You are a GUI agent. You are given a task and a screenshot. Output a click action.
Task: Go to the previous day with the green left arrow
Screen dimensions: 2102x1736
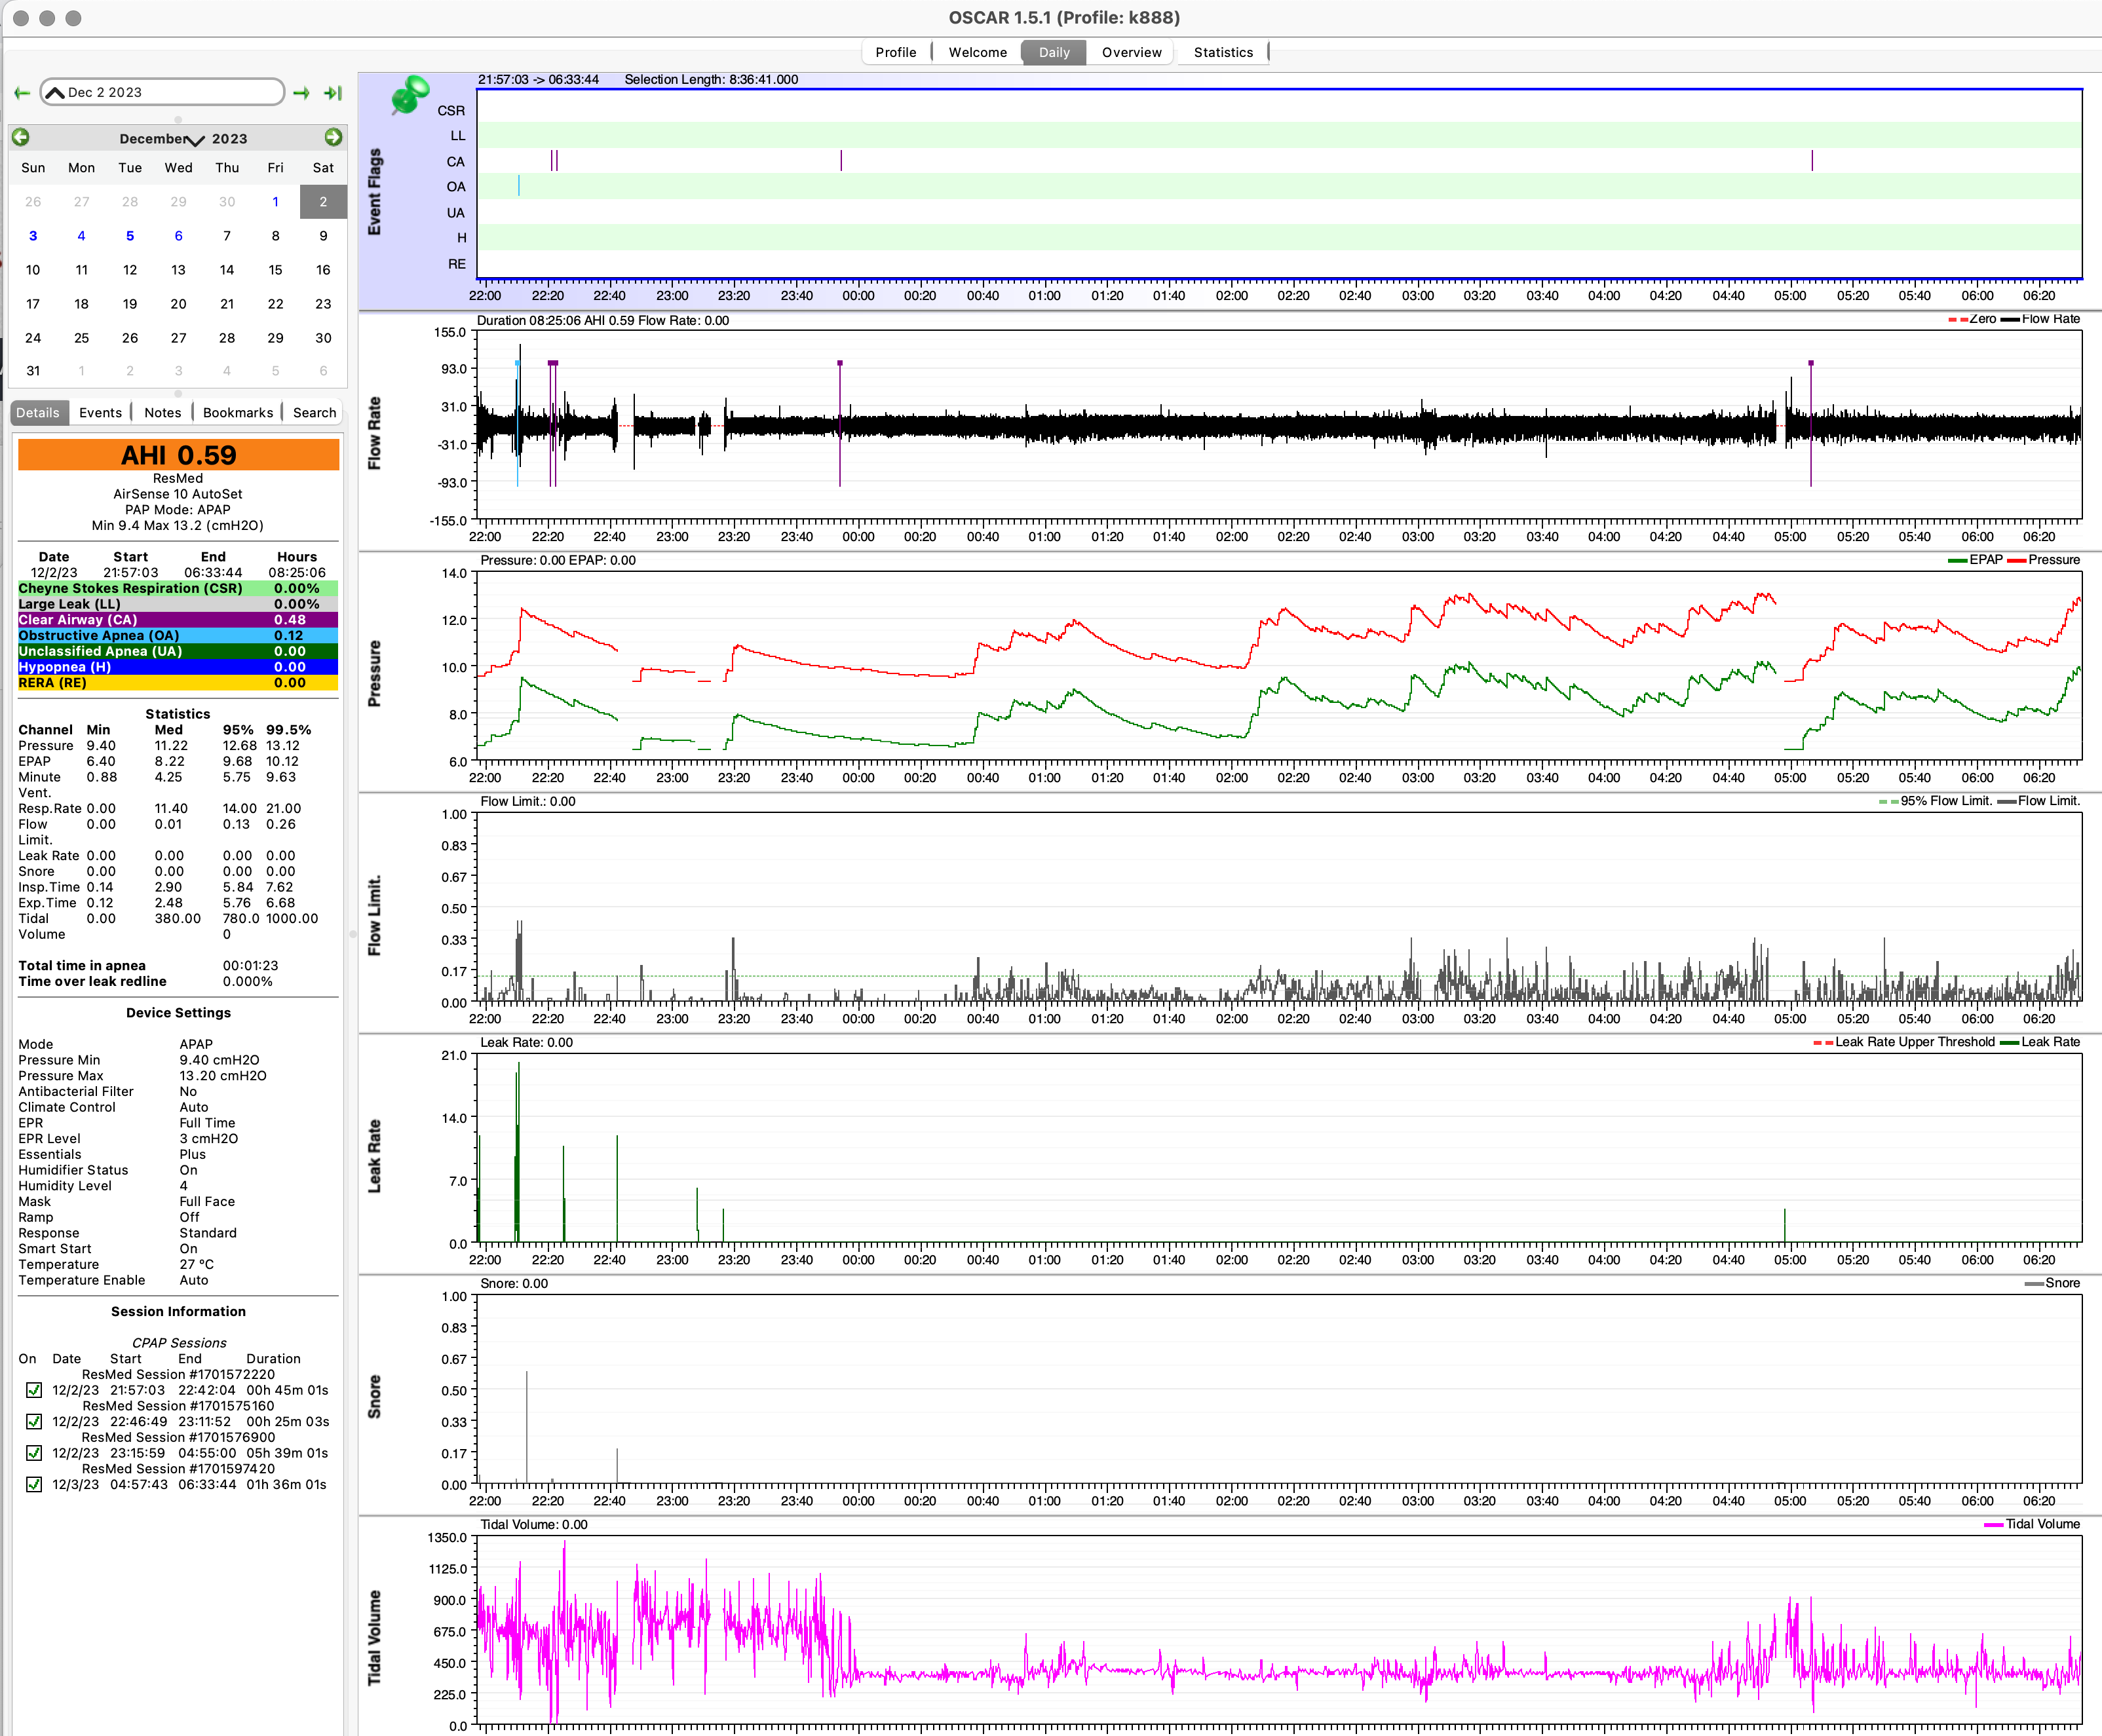tap(22, 93)
